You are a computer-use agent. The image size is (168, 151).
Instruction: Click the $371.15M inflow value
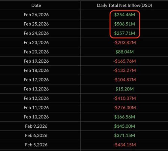[124, 135]
